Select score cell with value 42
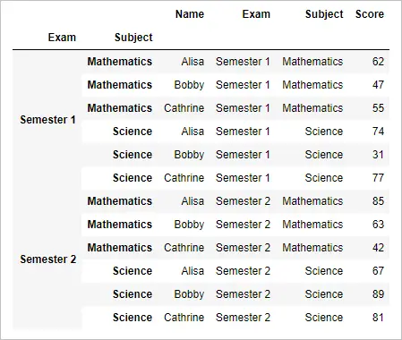The width and height of the screenshot is (402, 340). tap(378, 248)
